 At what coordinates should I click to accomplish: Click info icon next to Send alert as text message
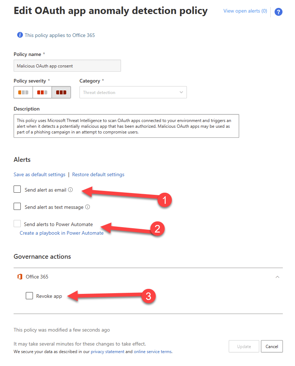pos(88,207)
